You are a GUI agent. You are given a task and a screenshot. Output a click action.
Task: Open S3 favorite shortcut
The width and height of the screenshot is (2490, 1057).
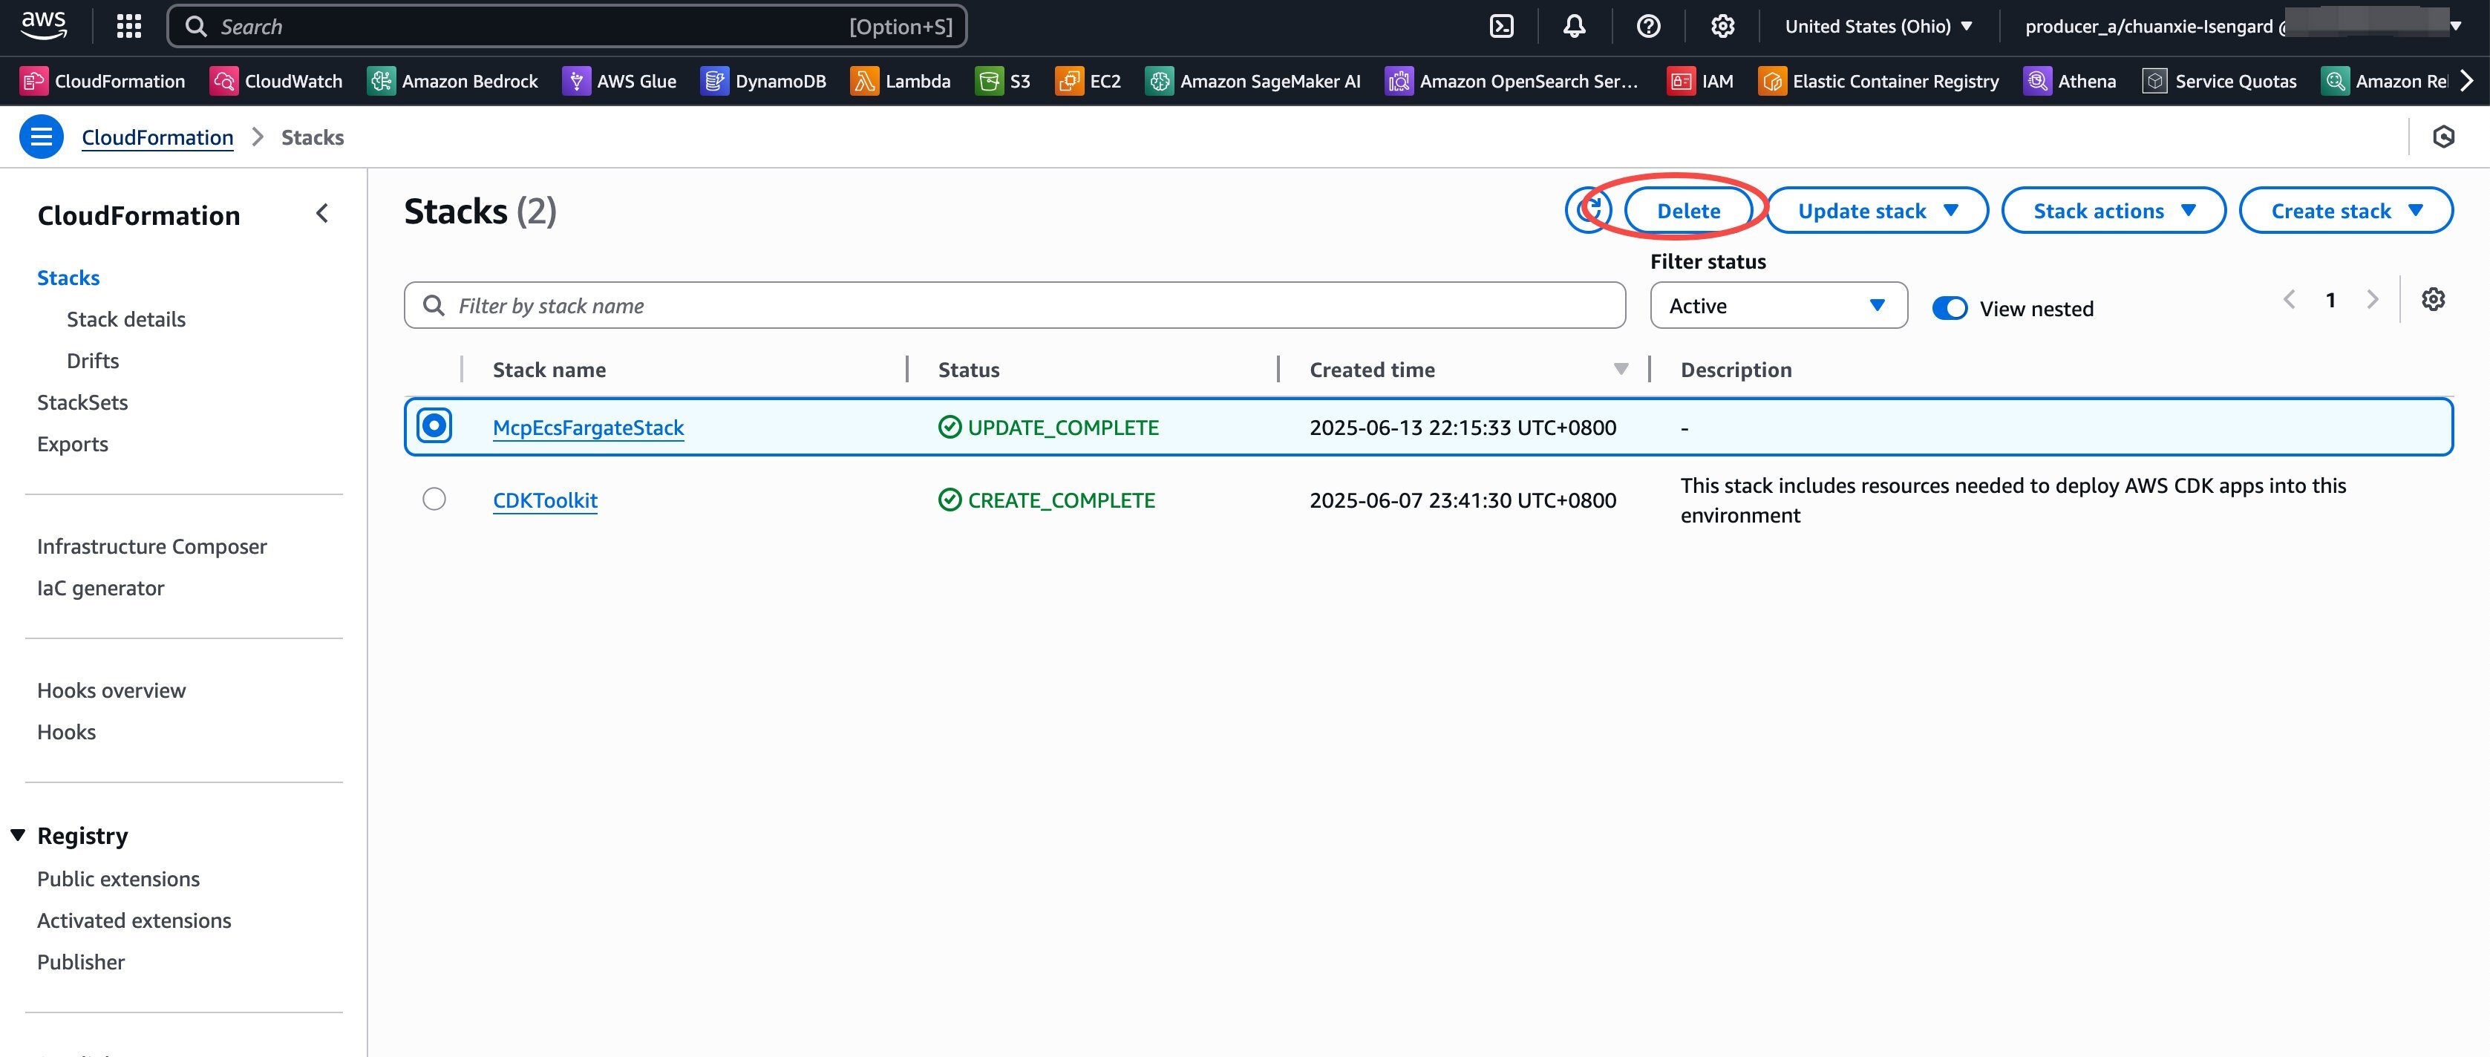pyautogui.click(x=1003, y=81)
